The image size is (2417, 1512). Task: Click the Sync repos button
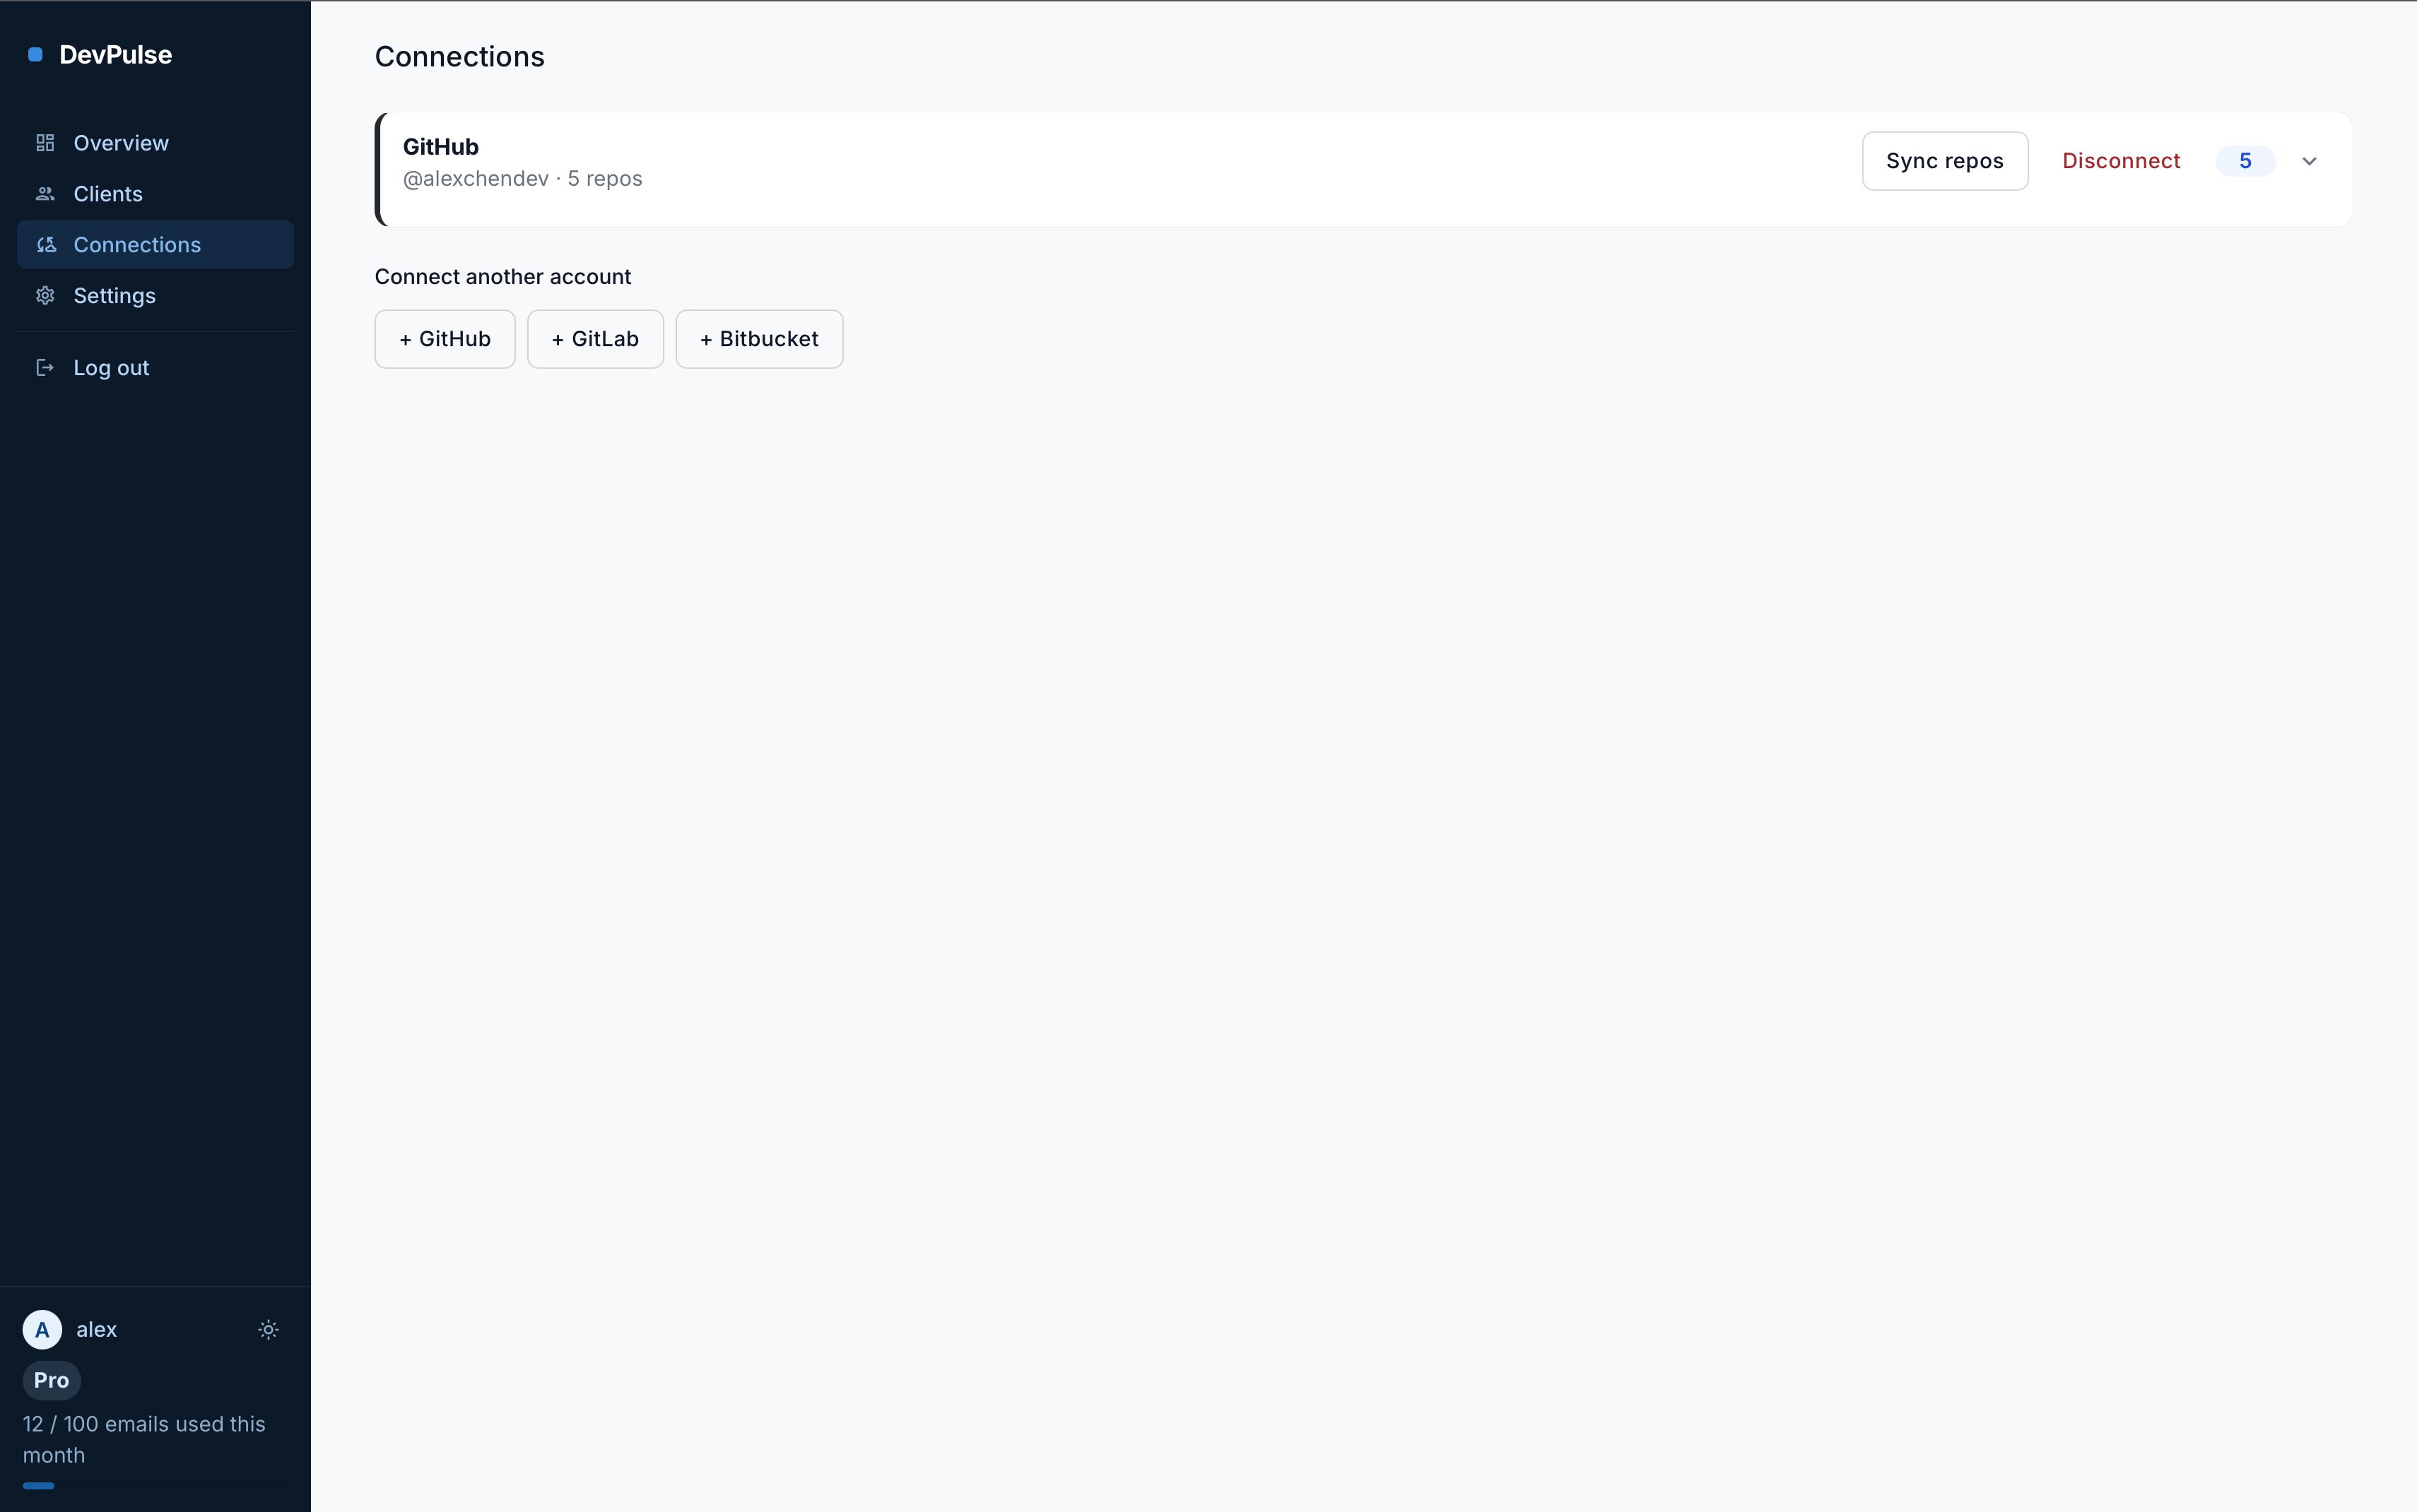[x=1945, y=161]
